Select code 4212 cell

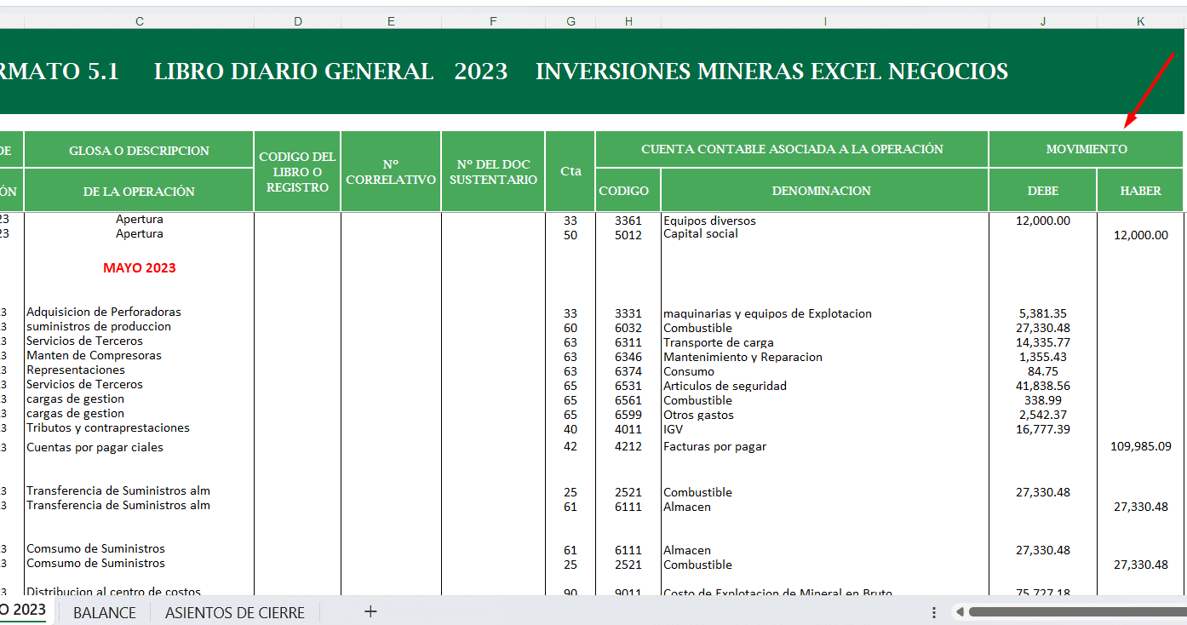tap(628, 446)
